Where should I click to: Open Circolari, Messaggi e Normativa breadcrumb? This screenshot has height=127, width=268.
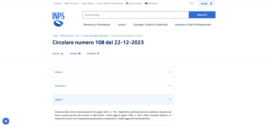coord(95,36)
